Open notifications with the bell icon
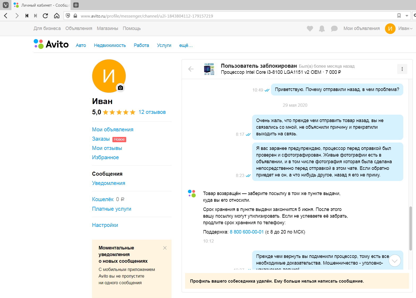 pyautogui.click(x=322, y=29)
